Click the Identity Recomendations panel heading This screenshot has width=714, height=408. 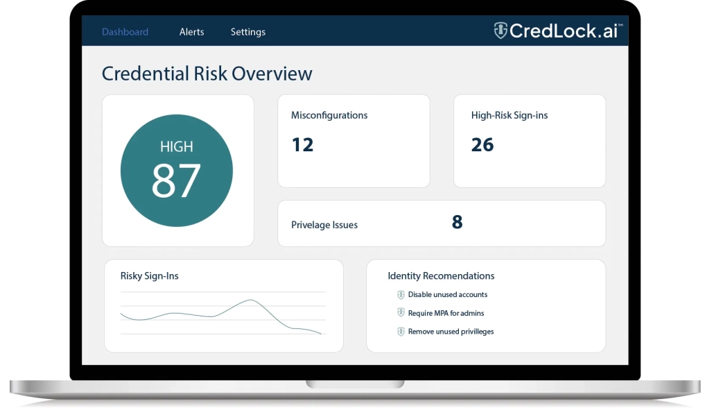pyautogui.click(x=441, y=276)
